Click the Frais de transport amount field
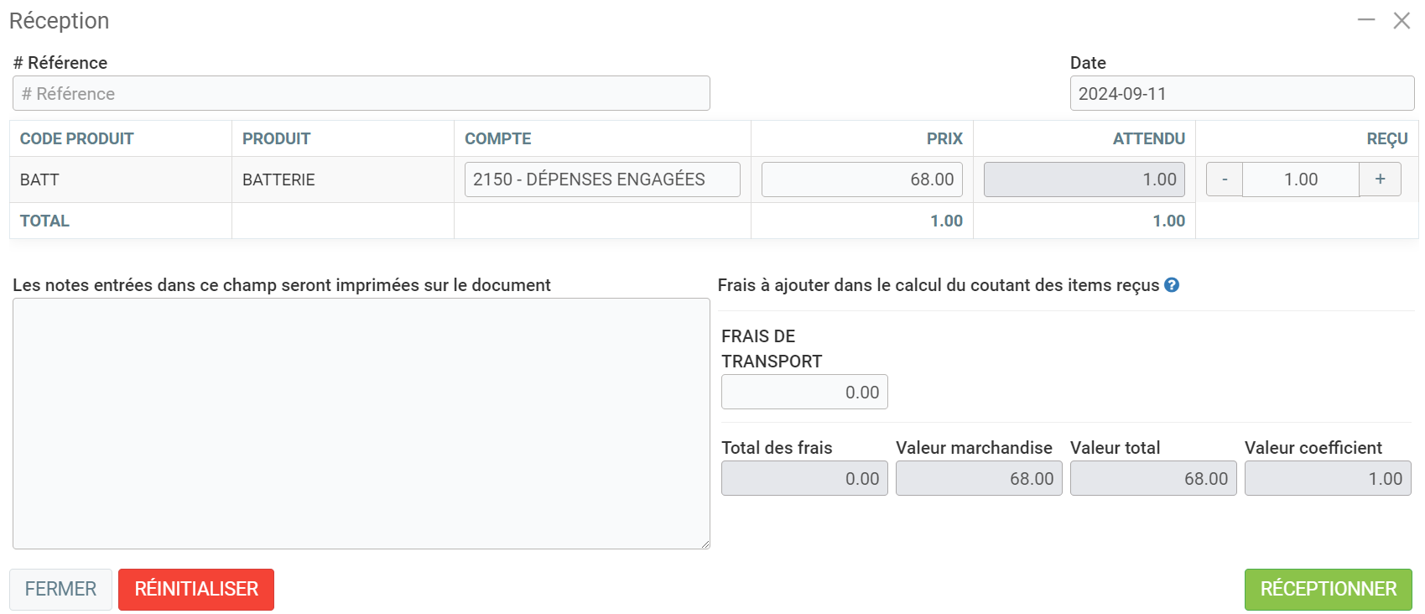1425x614 pixels. 804,393
